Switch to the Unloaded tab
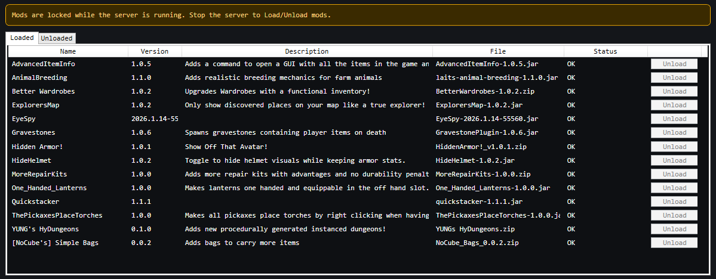 [57, 38]
